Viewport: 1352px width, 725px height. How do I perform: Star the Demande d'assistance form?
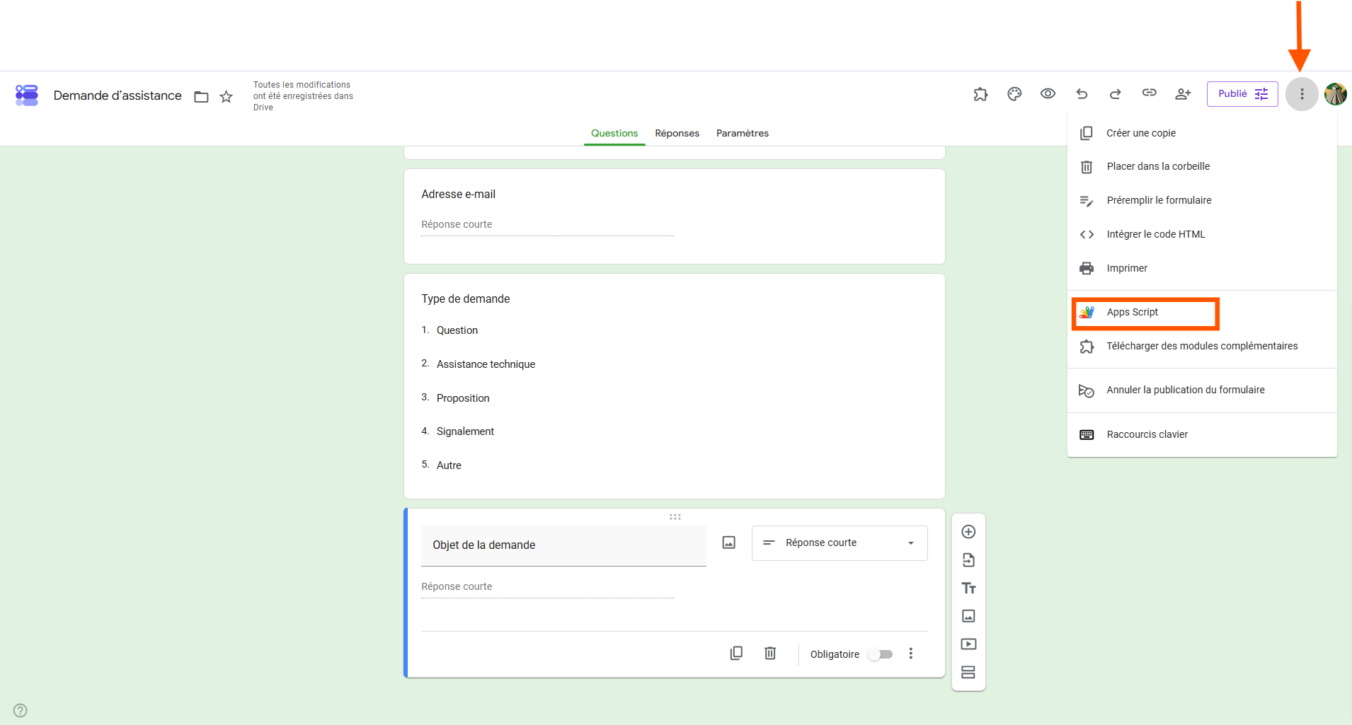point(226,96)
